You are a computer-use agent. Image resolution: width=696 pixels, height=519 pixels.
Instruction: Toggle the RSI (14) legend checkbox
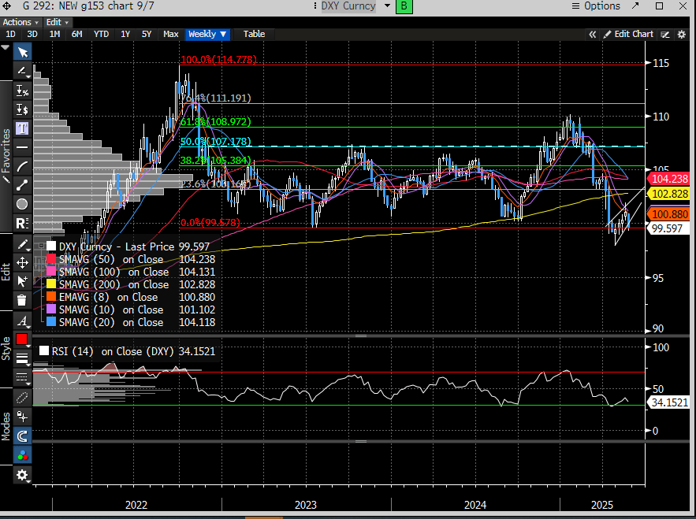[46, 351]
